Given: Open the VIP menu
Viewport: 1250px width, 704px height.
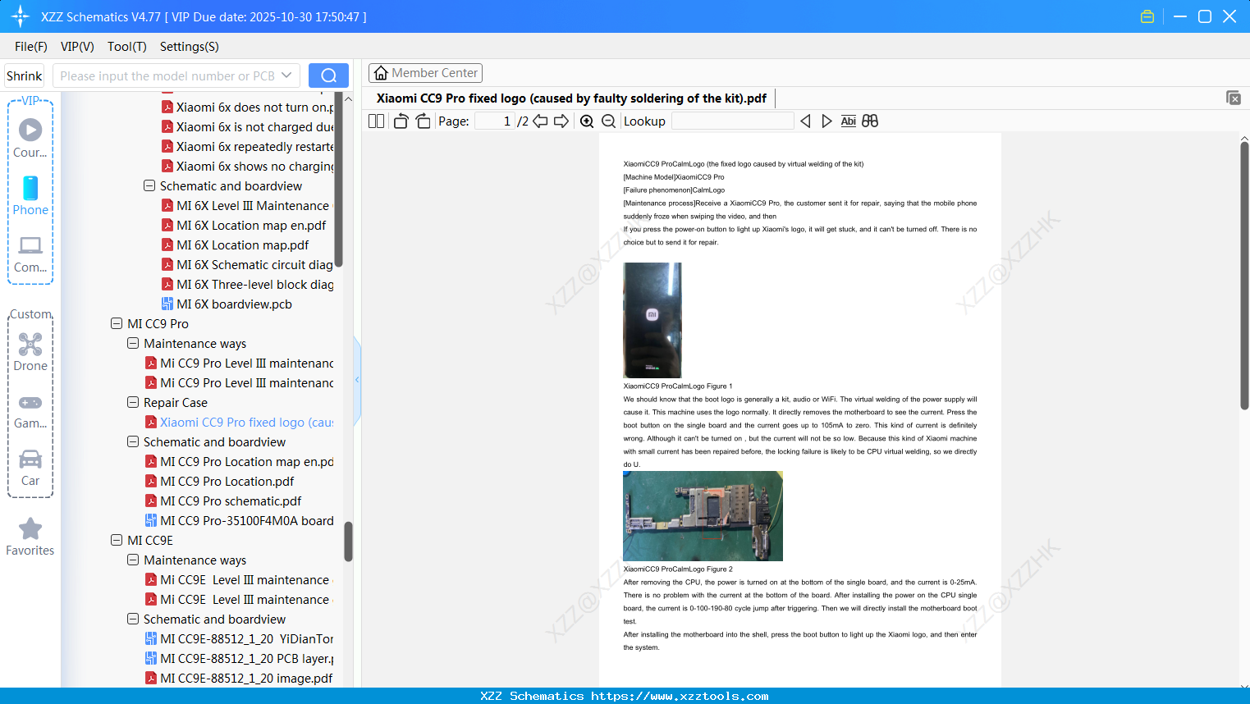Looking at the screenshot, I should pos(77,47).
